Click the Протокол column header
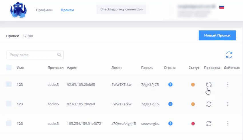The width and height of the screenshot is (243, 140). (x=56, y=68)
